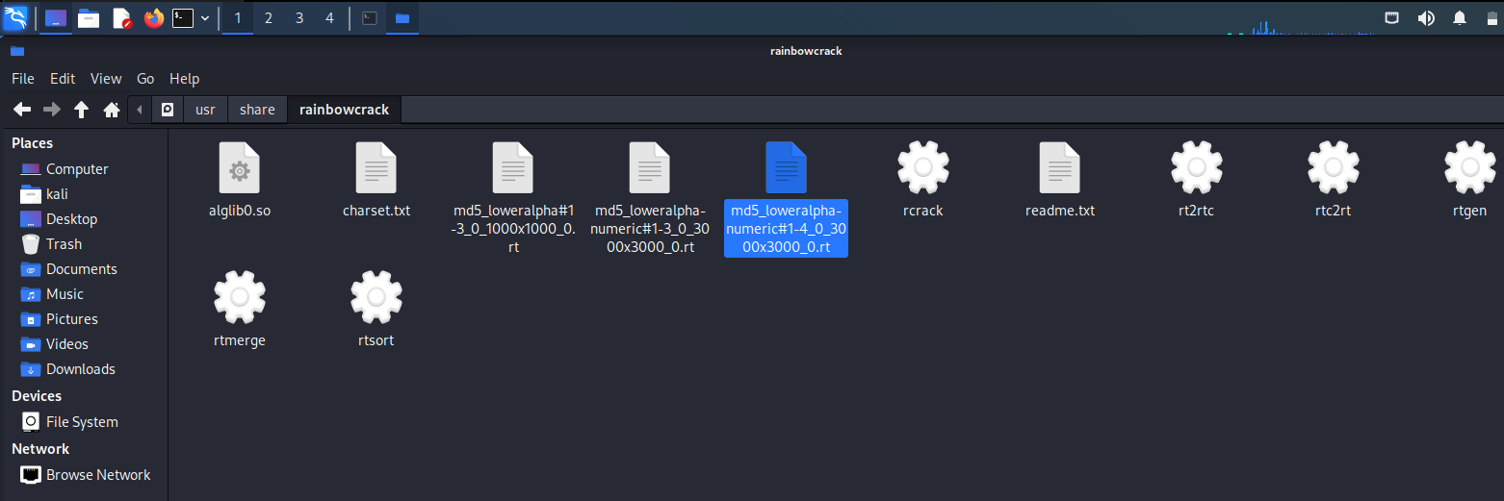
Task: Open the Help menu
Action: point(184,79)
